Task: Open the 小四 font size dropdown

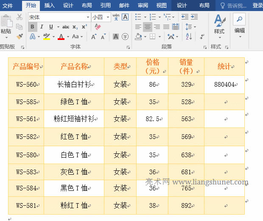Action: 108,17
